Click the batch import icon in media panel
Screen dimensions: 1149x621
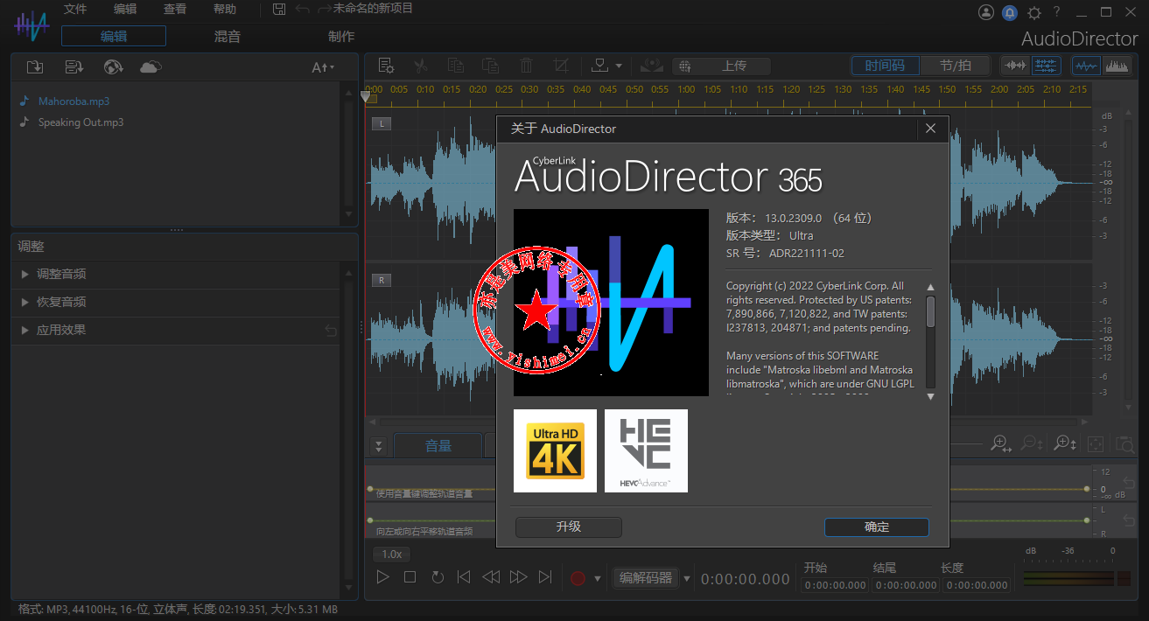point(74,67)
